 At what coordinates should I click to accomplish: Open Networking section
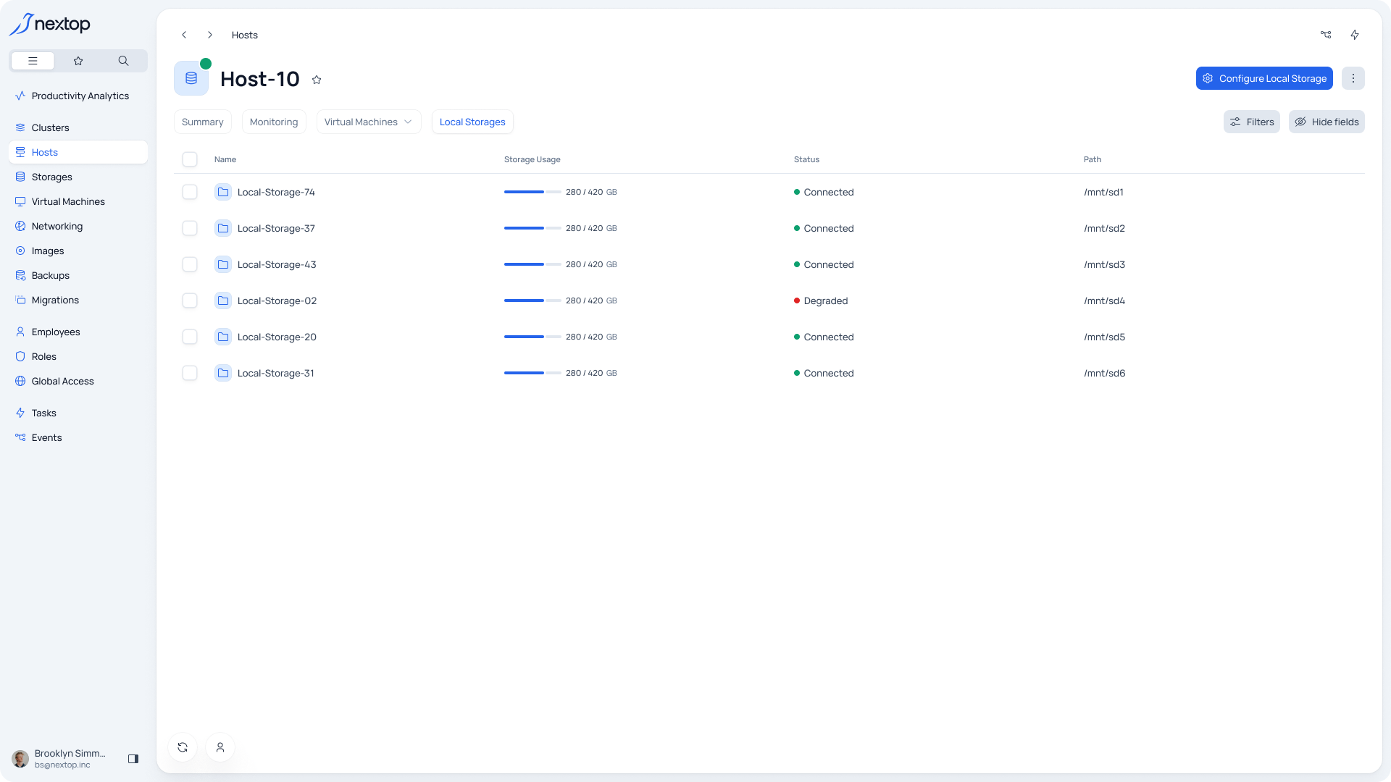[x=78, y=226]
